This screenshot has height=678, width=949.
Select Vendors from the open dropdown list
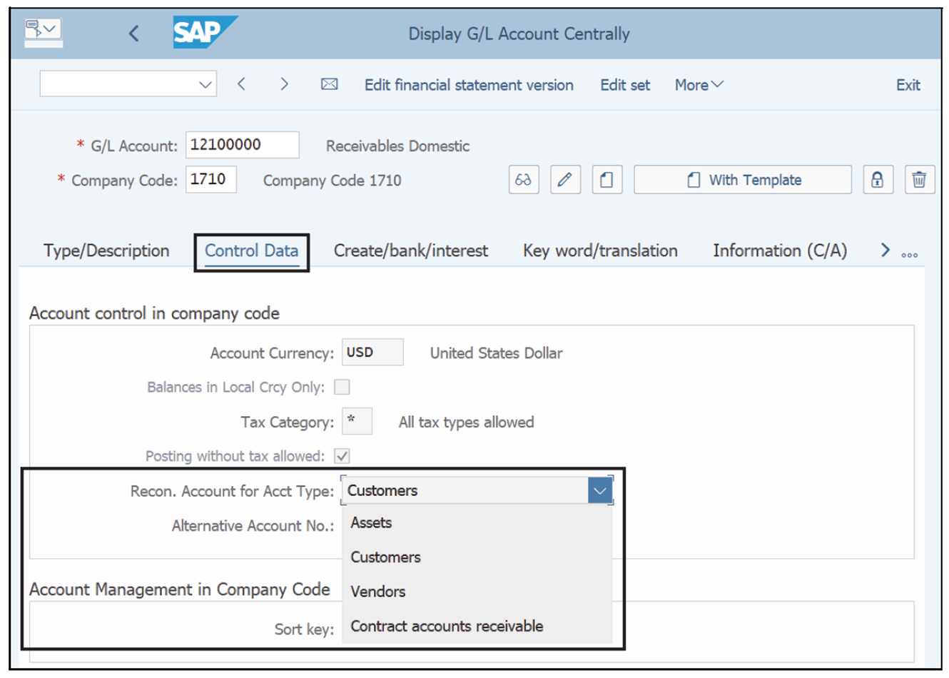click(x=377, y=592)
